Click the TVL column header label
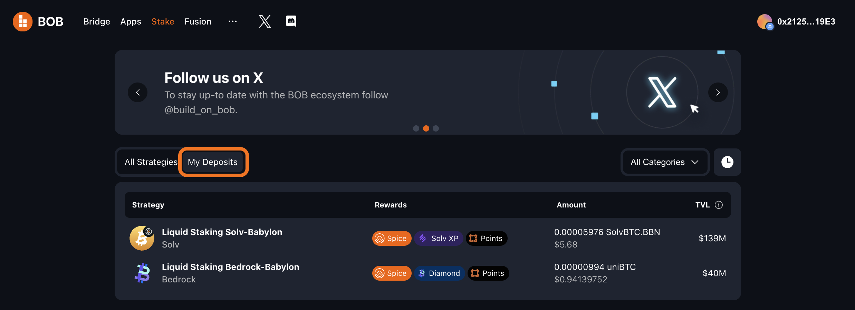Screen dimensions: 855x310 (x=702, y=205)
